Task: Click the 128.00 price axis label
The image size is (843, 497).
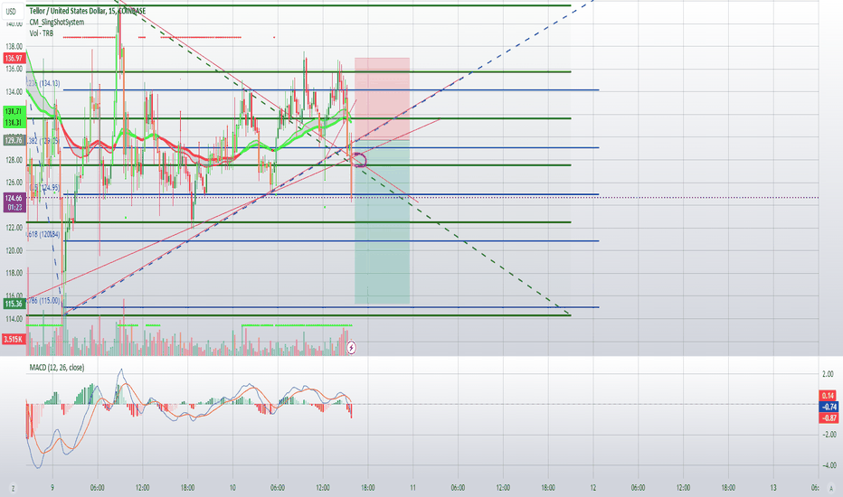Action: (14, 160)
